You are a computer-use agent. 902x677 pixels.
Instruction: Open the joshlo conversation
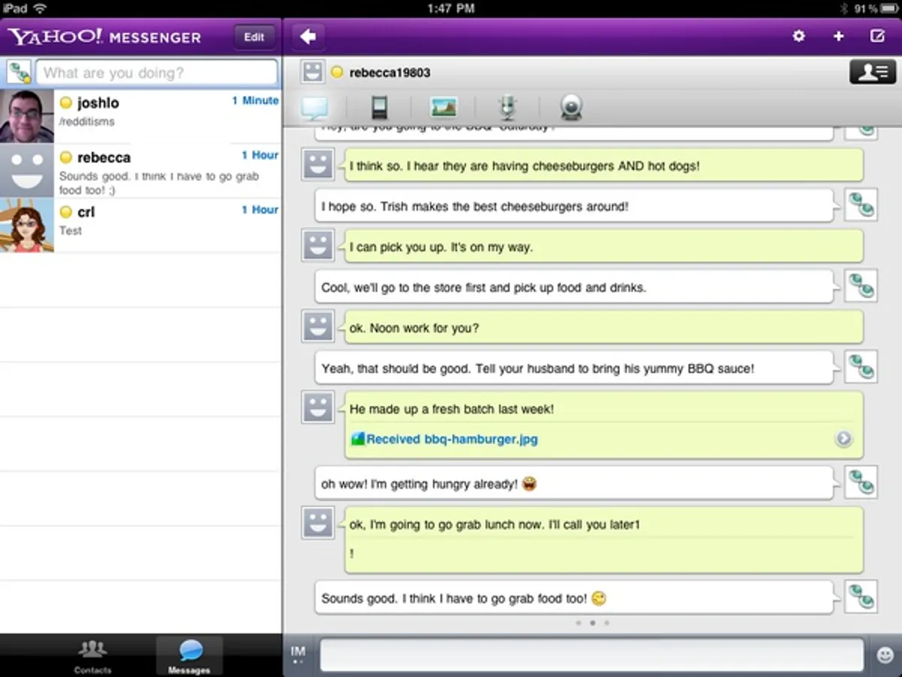[140, 115]
